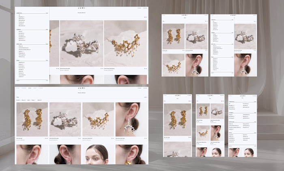The width and height of the screenshot is (284, 171).
Task: Open gold earrings photo in single-column phone mockup
Action: 178,120
